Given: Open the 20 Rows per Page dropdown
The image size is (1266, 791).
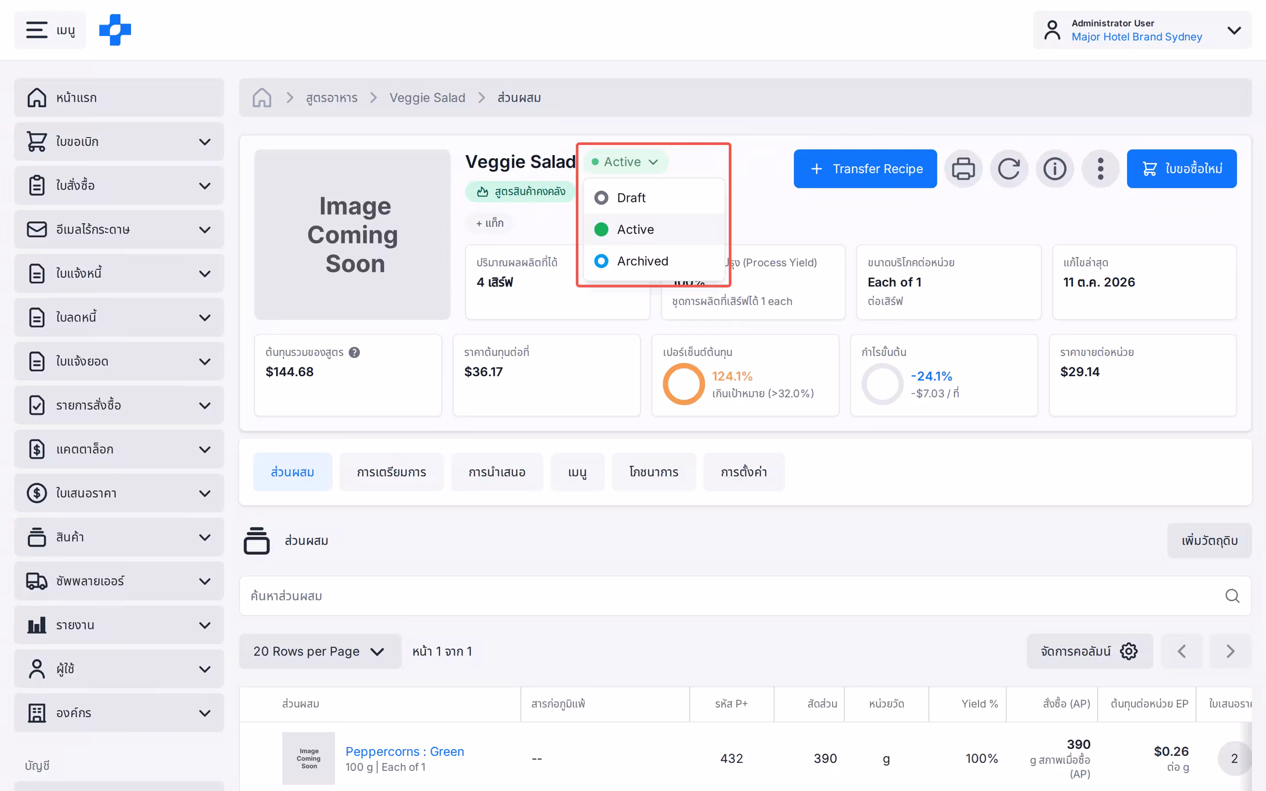Looking at the screenshot, I should (x=320, y=651).
